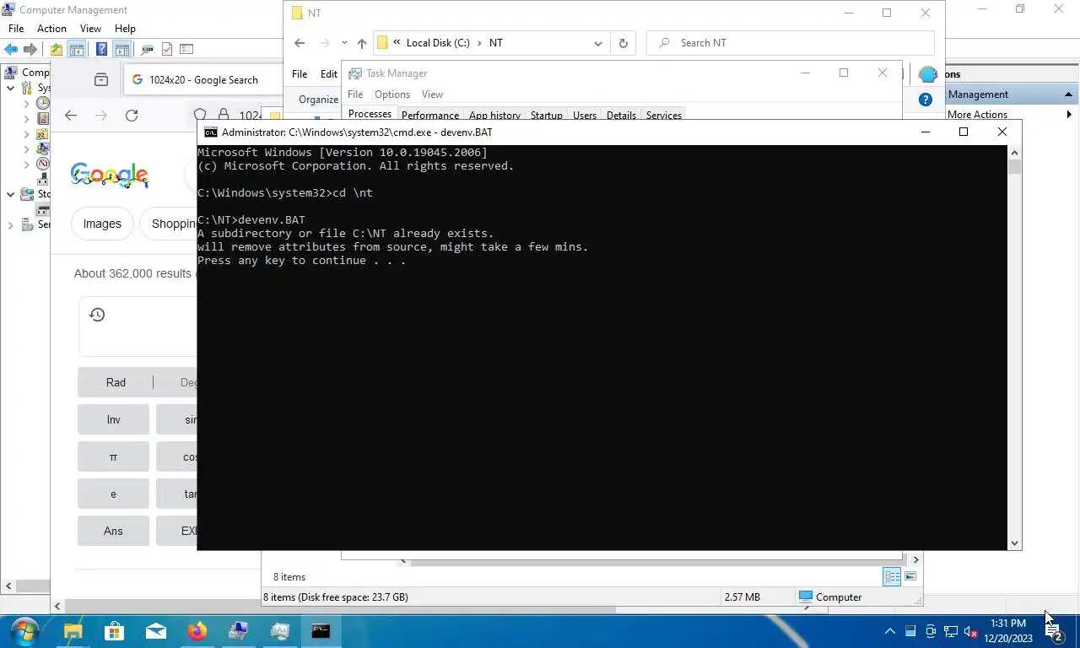Click the Inv calculator button
1080x648 pixels.
coord(113,419)
